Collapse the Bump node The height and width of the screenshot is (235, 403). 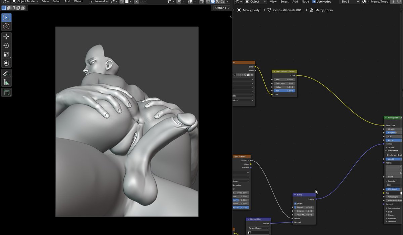[295, 194]
